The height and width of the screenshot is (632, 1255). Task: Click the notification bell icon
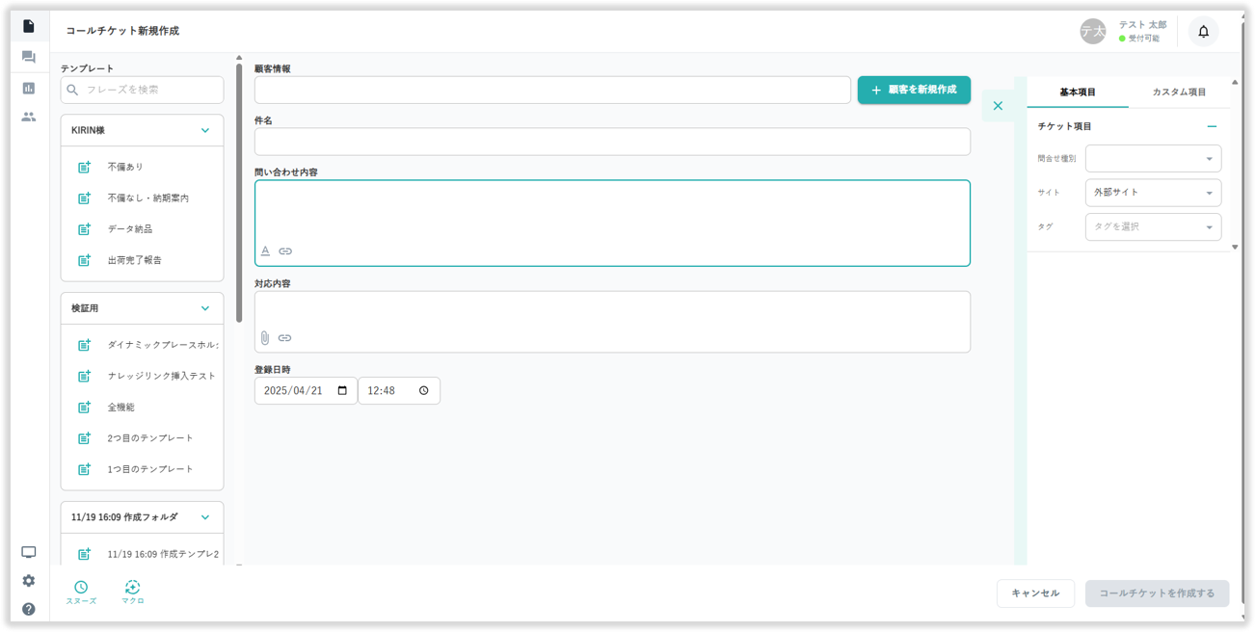(1203, 32)
